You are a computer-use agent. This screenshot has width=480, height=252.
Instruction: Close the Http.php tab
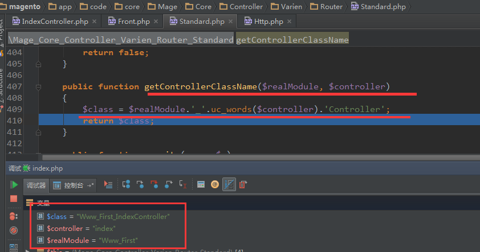(x=289, y=22)
